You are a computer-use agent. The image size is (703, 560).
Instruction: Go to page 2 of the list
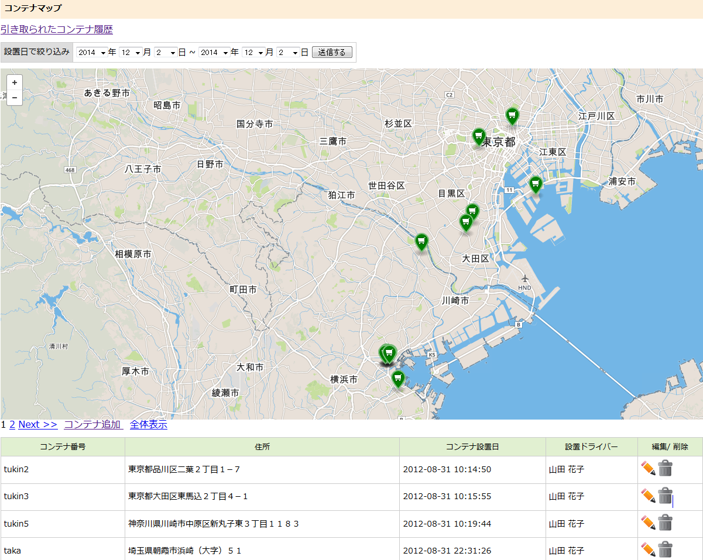click(12, 425)
